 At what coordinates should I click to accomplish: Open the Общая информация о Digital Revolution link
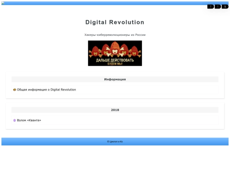pyautogui.click(x=46, y=90)
